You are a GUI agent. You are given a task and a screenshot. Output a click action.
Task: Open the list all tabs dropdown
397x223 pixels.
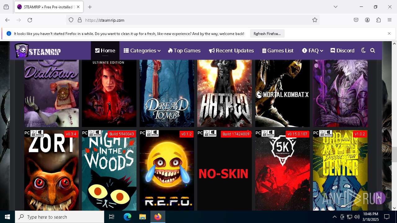335,7
